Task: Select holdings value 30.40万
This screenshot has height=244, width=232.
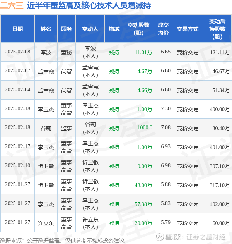Action: tap(221, 128)
